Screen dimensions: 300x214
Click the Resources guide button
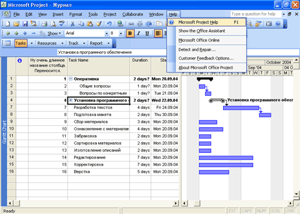(47, 43)
